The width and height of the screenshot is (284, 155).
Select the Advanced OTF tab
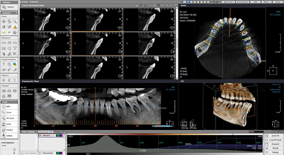(45, 132)
